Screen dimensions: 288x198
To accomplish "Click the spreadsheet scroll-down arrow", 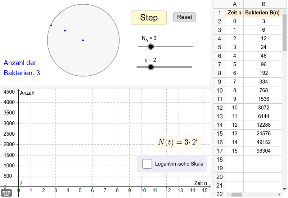I will click(x=284, y=188).
